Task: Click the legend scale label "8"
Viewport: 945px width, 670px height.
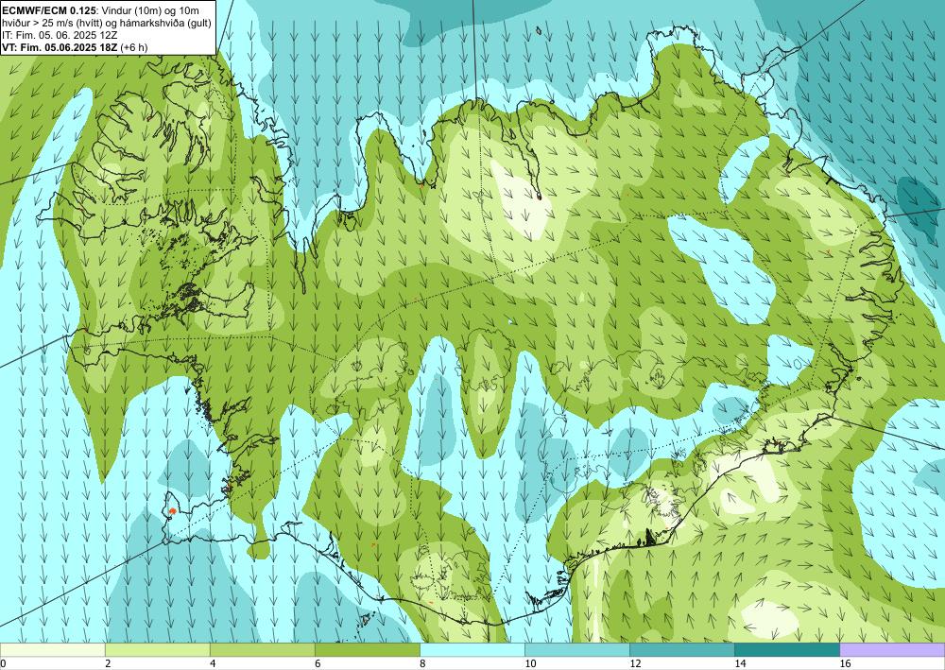Action: coord(421,663)
